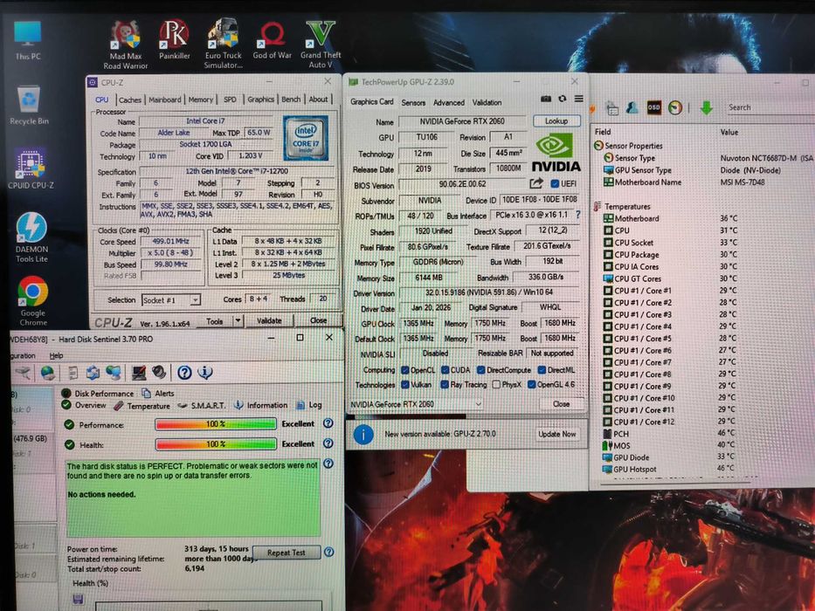Image resolution: width=815 pixels, height=611 pixels.
Task: Open GPU-Z Advanced tab
Action: point(449,103)
